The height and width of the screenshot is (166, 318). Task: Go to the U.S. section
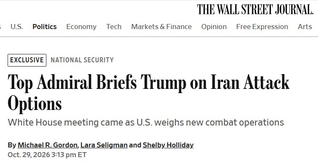click(x=16, y=27)
